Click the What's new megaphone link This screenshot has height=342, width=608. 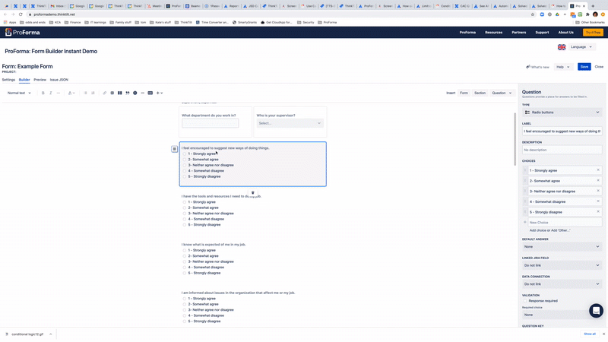537,67
